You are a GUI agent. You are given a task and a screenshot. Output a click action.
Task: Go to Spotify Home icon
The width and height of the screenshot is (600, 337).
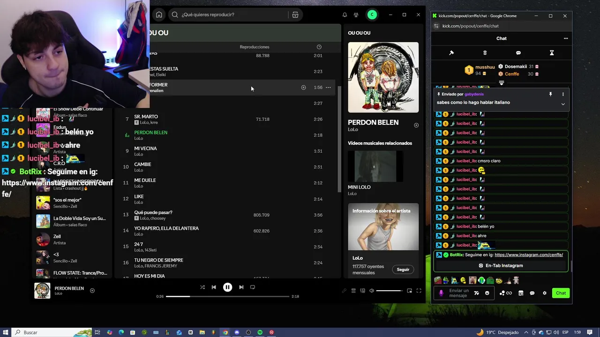pyautogui.click(x=159, y=15)
